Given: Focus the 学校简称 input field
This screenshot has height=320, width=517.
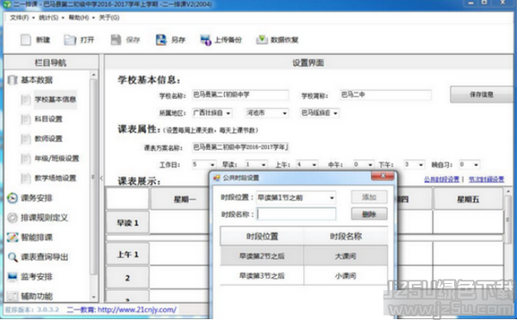Looking at the screenshot, I should (385, 95).
